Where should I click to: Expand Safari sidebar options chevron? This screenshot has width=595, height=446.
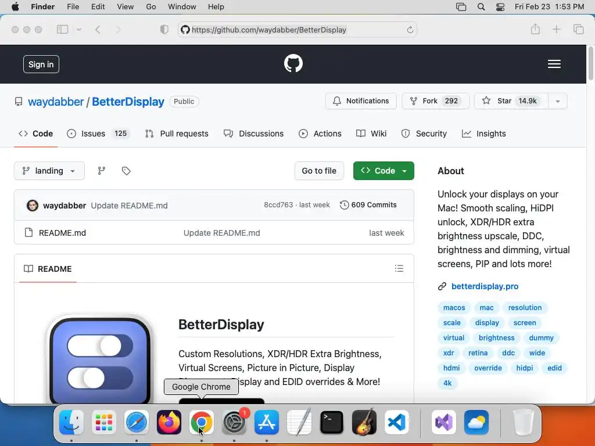pyautogui.click(x=79, y=30)
